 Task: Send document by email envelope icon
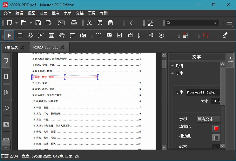click(x=61, y=23)
